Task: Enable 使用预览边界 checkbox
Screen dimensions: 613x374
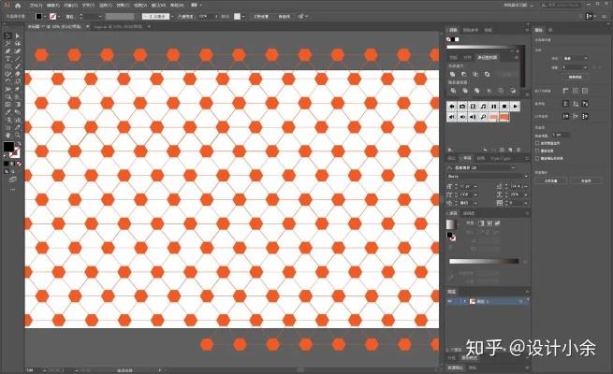Action: (537, 143)
